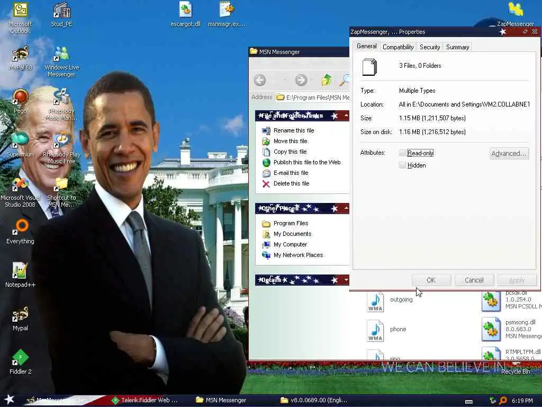Switch to Summary tab
This screenshot has height=407, width=542.
point(457,47)
